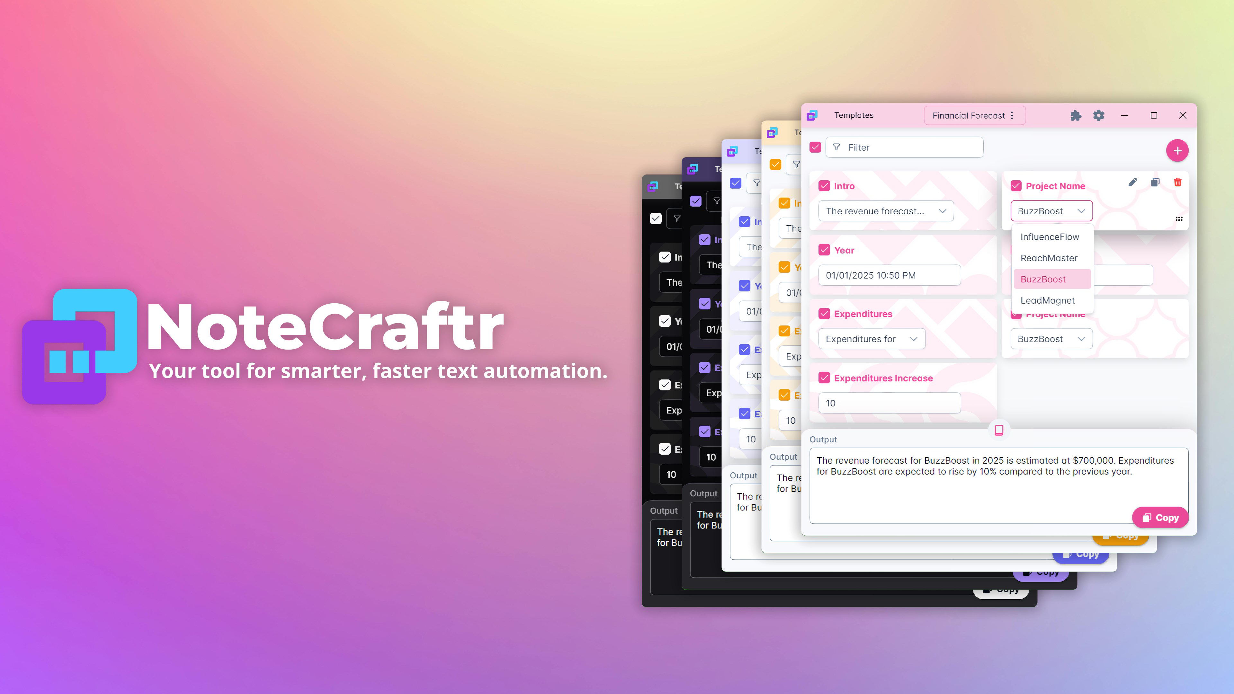Toggle the Year checkbox in the purple dark window
This screenshot has height=694, width=1234.
click(705, 304)
